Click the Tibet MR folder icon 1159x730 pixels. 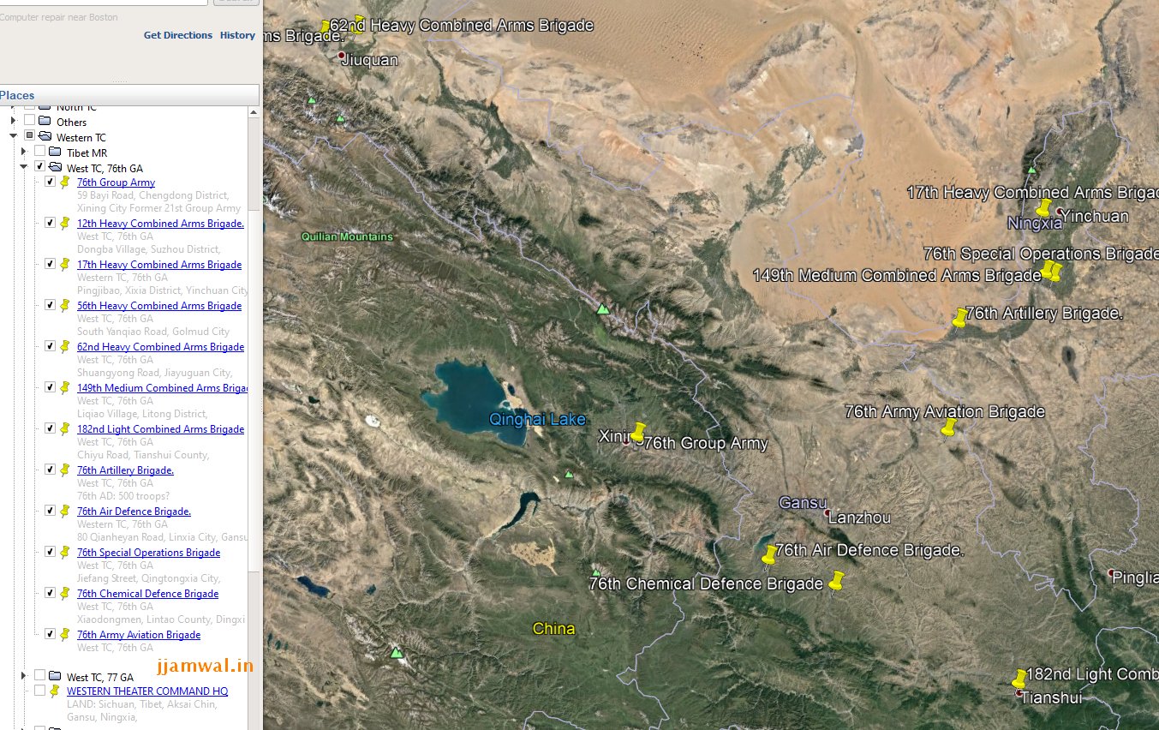[x=55, y=153]
